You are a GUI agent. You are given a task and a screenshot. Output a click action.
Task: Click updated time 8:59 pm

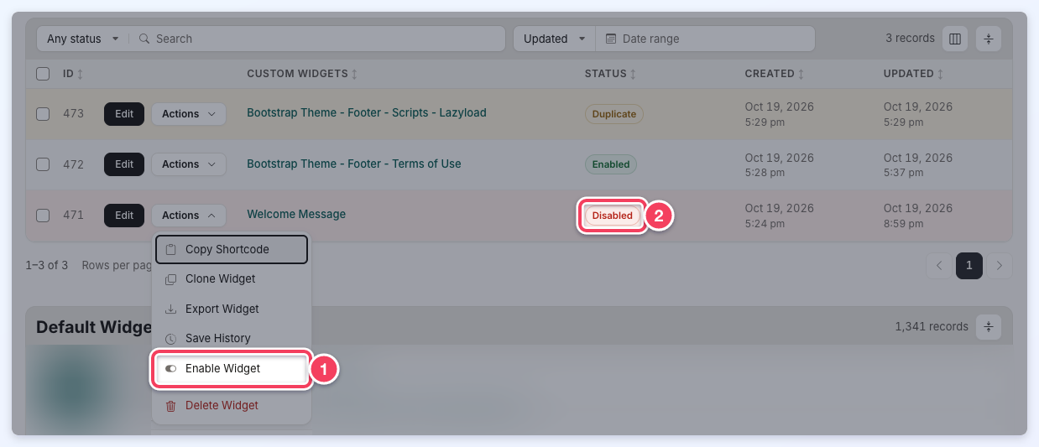click(x=903, y=223)
